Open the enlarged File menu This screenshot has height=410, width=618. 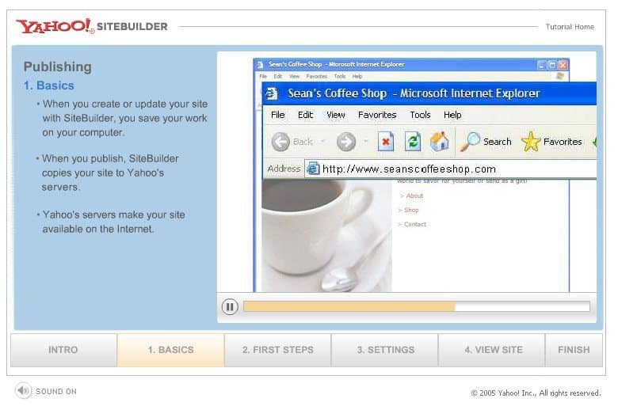278,115
